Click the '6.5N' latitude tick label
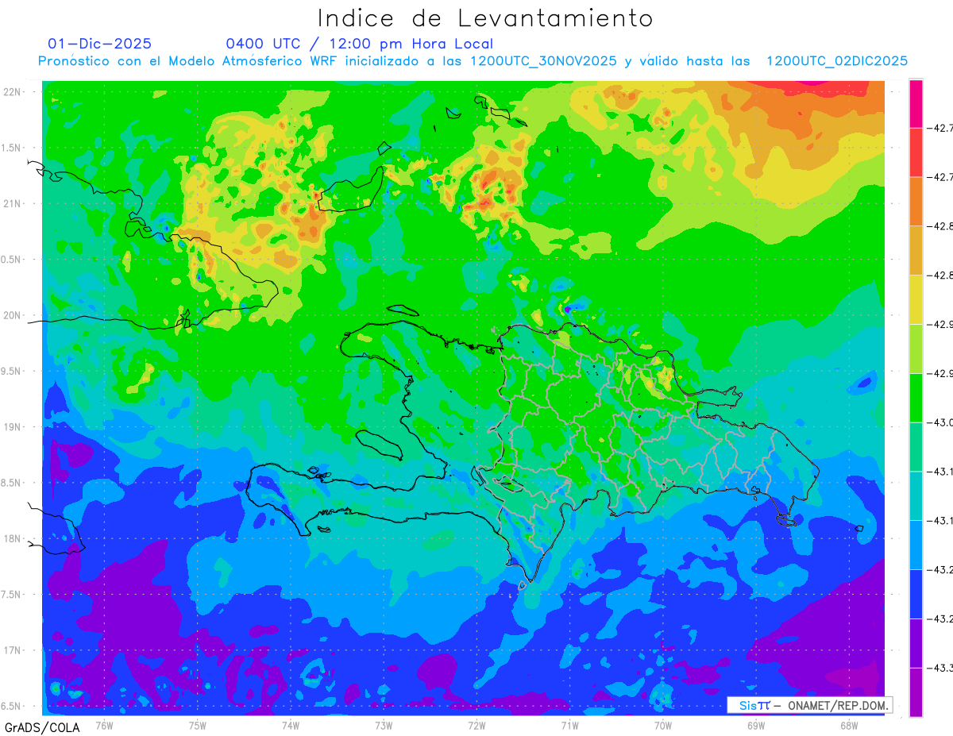This screenshot has width=953, height=736. coord(12,706)
